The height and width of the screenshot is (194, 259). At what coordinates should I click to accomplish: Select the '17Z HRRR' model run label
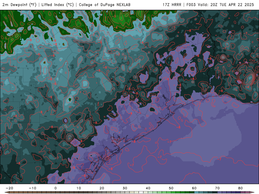click(x=172, y=5)
